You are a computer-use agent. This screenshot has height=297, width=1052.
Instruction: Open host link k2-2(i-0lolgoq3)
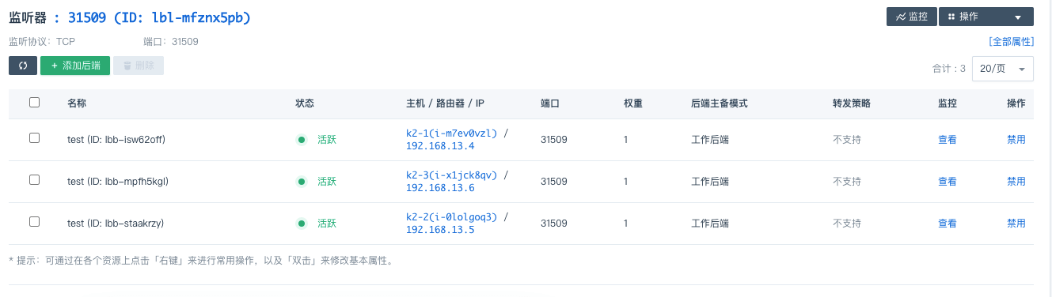(x=451, y=217)
